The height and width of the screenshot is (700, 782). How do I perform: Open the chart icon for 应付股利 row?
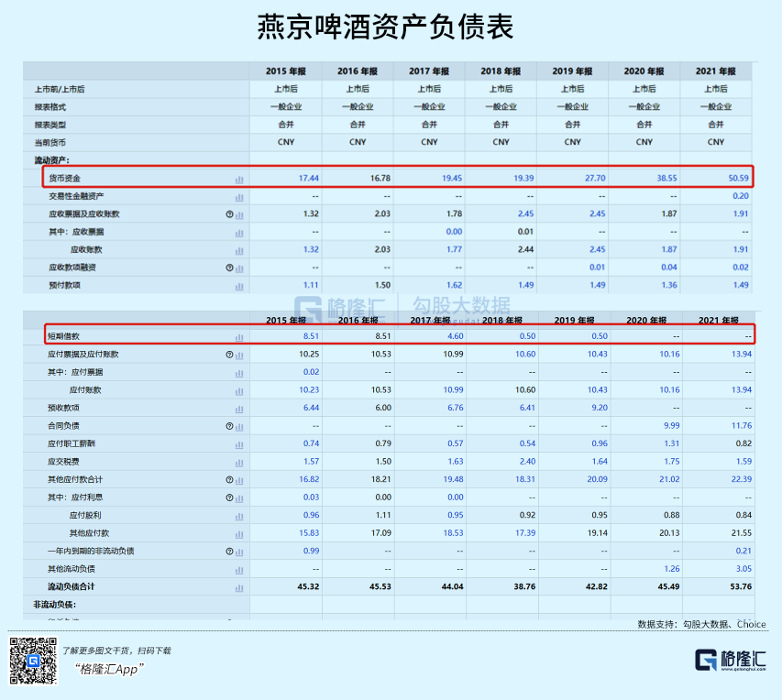pos(239,517)
